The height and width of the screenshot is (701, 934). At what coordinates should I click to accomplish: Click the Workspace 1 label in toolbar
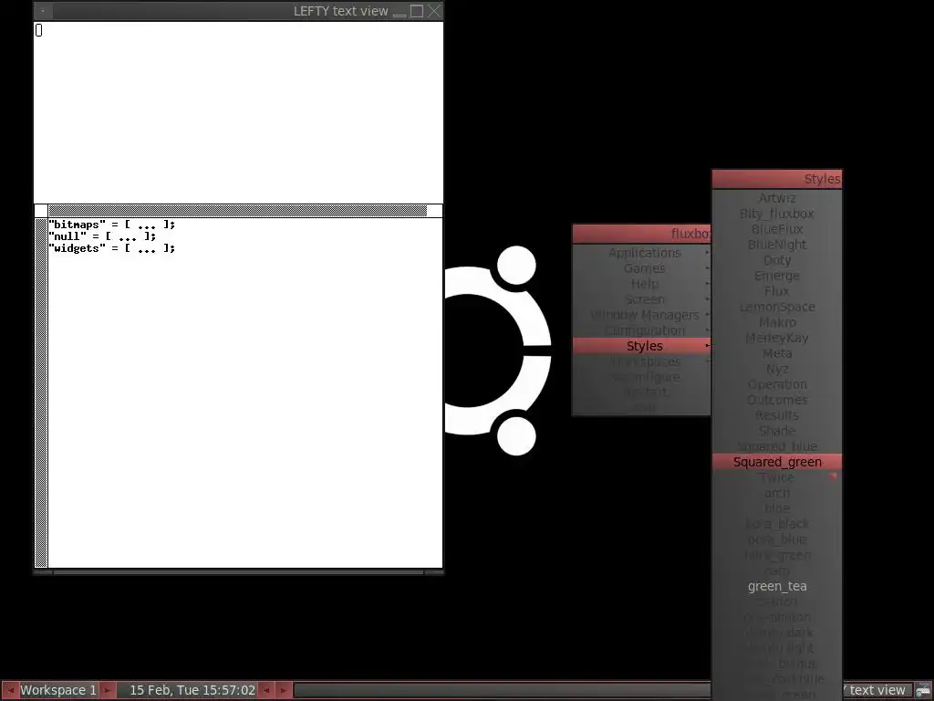58,690
